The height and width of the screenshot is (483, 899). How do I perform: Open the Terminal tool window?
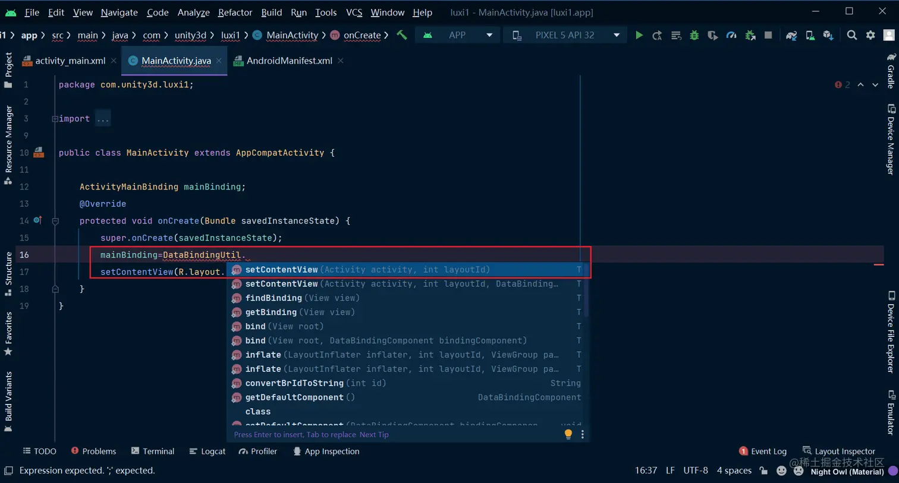(153, 451)
